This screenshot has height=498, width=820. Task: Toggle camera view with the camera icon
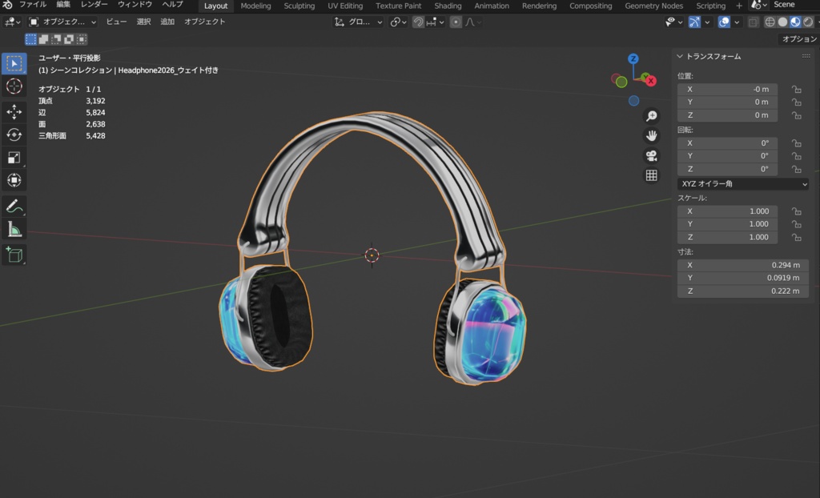pyautogui.click(x=652, y=155)
